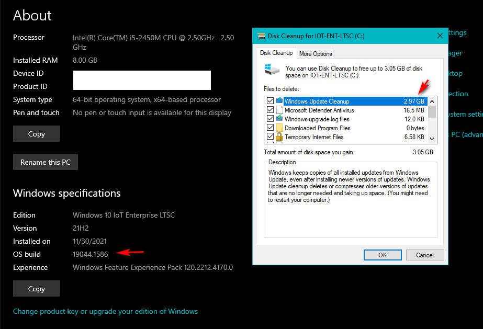483x329 pixels.
Task: Click the 16.5 MB size value
Action: tap(414, 110)
